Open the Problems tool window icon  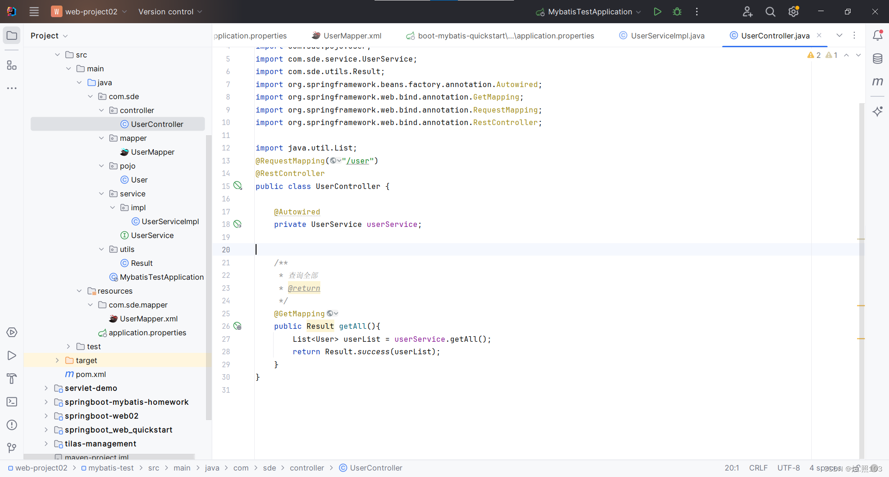coord(12,425)
